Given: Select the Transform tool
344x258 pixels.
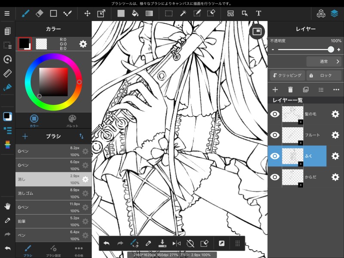Looking at the screenshot, I should [101, 13].
